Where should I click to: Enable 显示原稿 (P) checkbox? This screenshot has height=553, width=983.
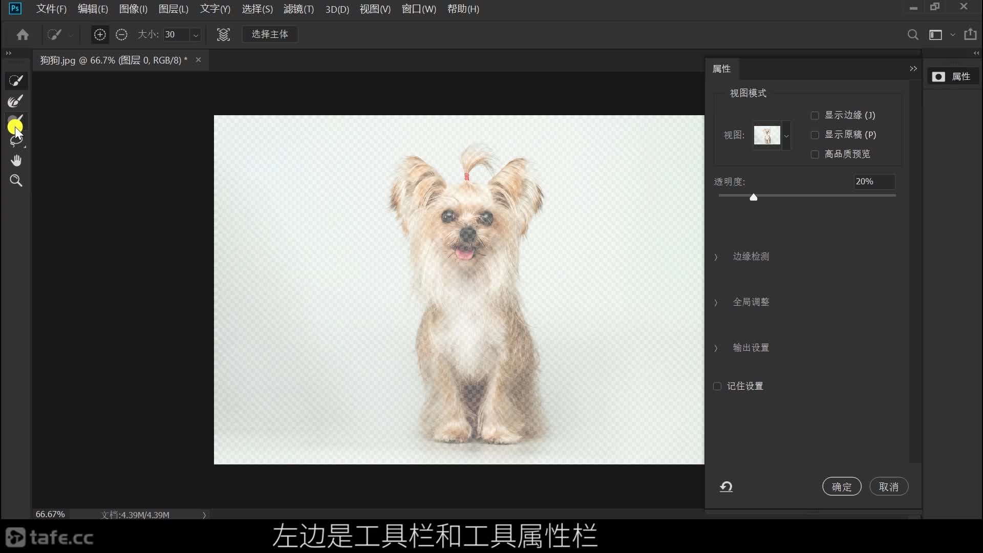[815, 135]
